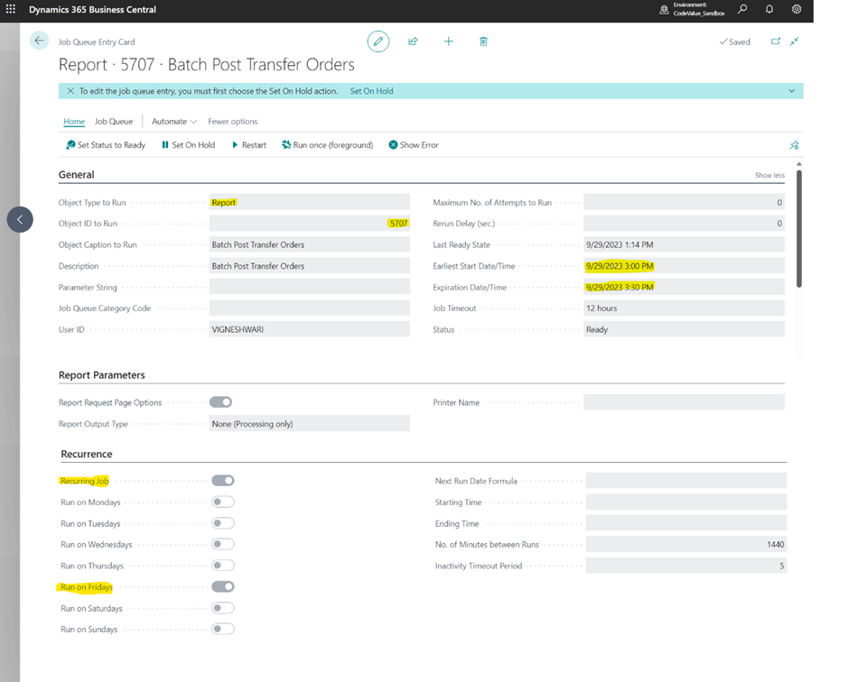This screenshot has height=682, width=848.
Task: Expand the notification bar chevron
Action: click(791, 91)
